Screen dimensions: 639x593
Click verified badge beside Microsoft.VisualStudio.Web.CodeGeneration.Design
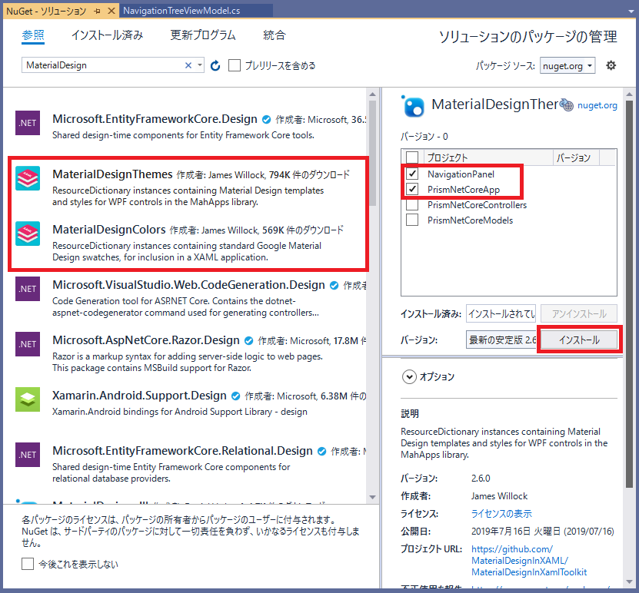[334, 286]
